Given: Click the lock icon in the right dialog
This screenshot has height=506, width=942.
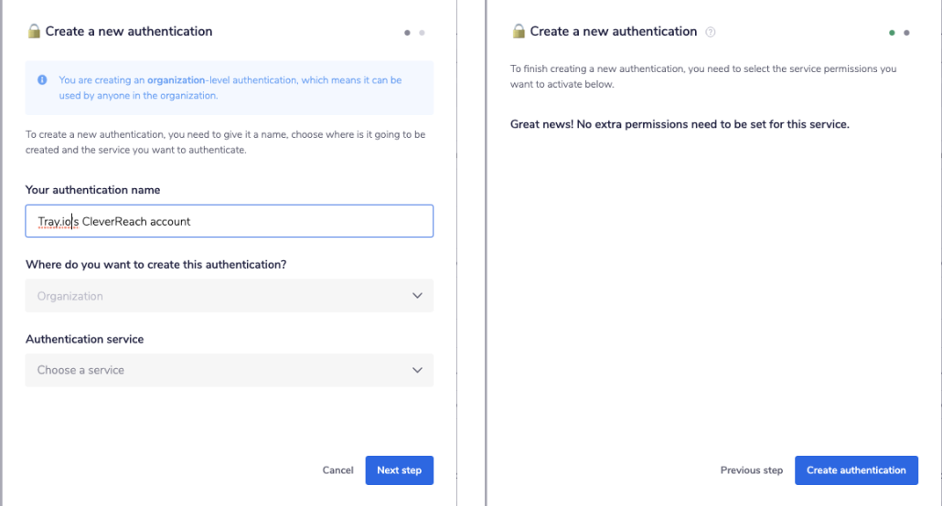Looking at the screenshot, I should point(519,31).
